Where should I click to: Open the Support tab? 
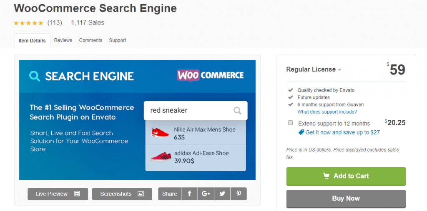tap(117, 40)
